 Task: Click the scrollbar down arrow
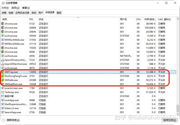pyautogui.click(x=178, y=114)
